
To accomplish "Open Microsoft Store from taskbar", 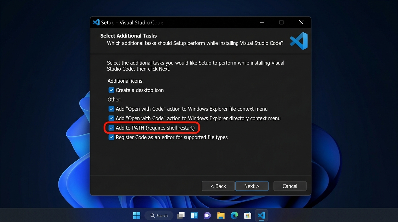I will (248, 215).
